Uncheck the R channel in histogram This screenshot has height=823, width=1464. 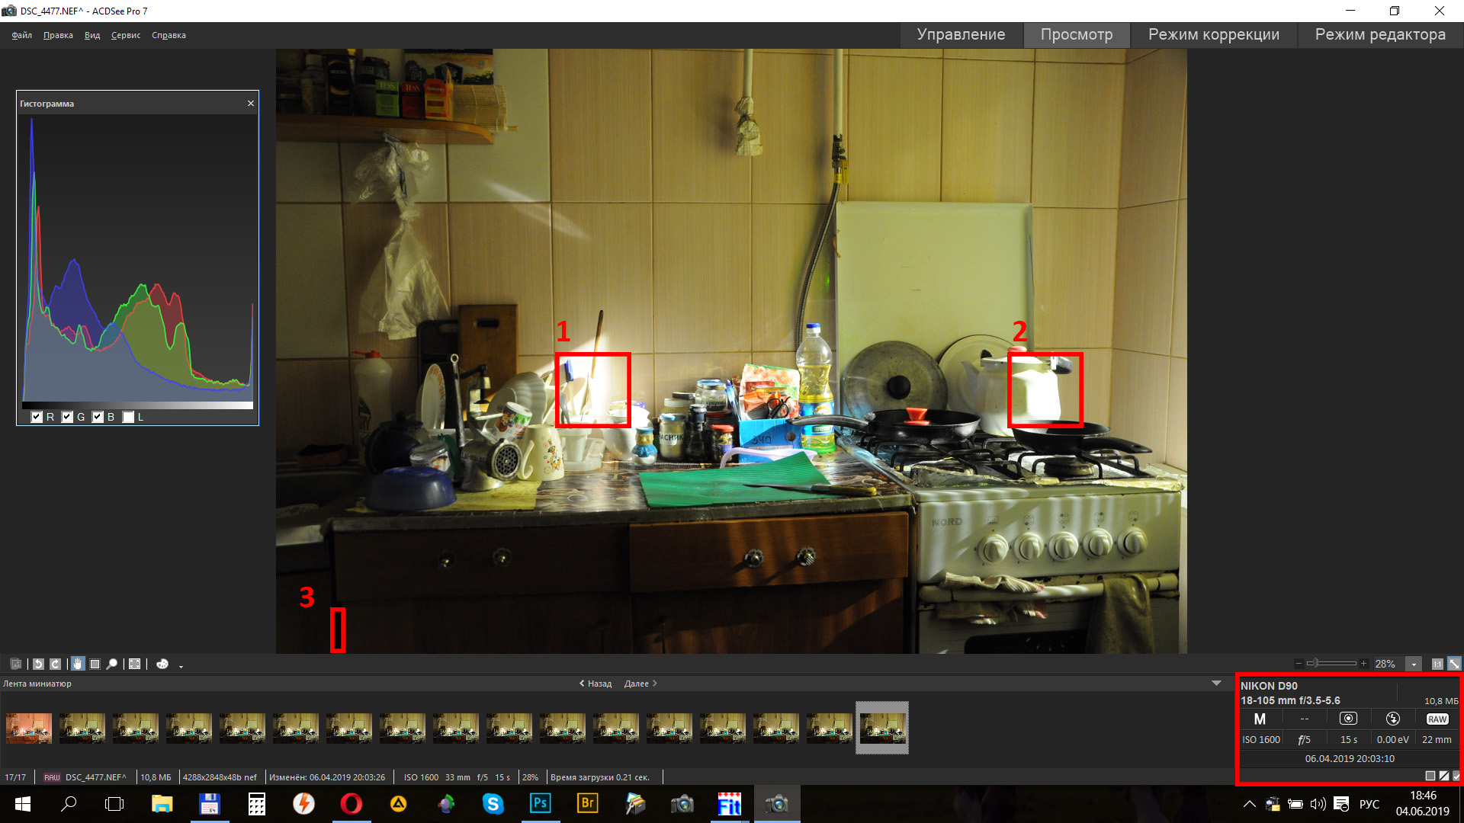[37, 417]
